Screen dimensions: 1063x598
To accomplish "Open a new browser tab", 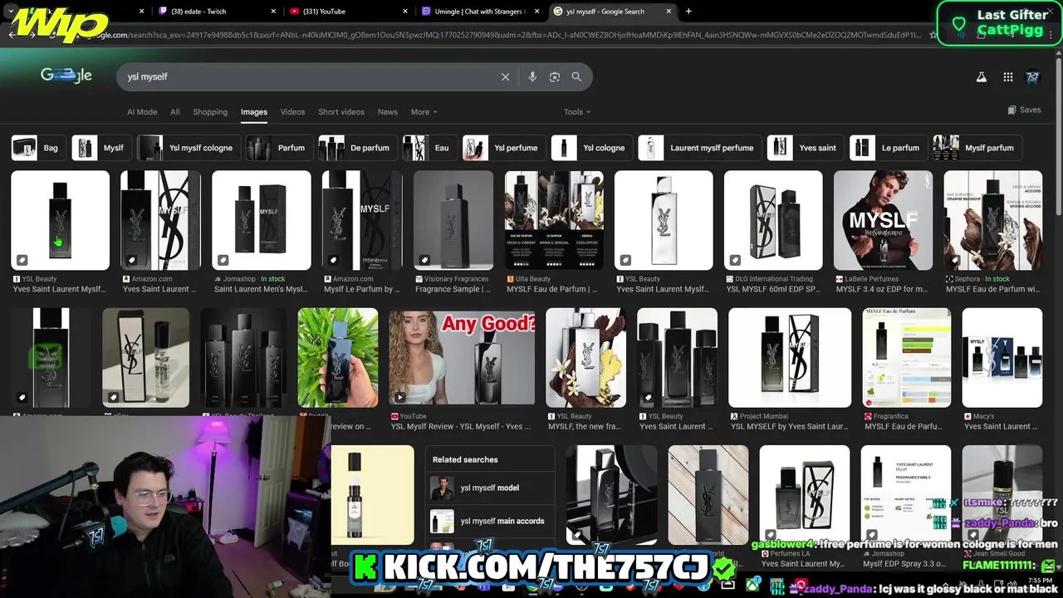I will (x=688, y=12).
